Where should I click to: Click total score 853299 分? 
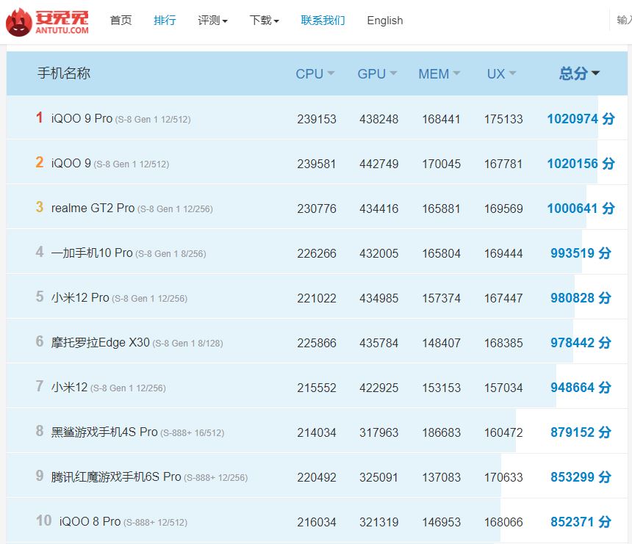[581, 476]
